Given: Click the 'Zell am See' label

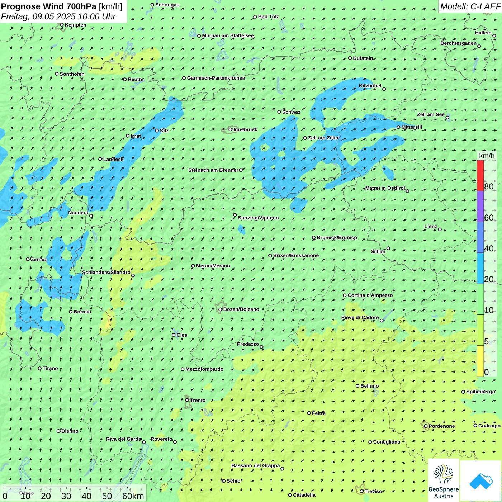Looking at the screenshot, I should (431, 114).
